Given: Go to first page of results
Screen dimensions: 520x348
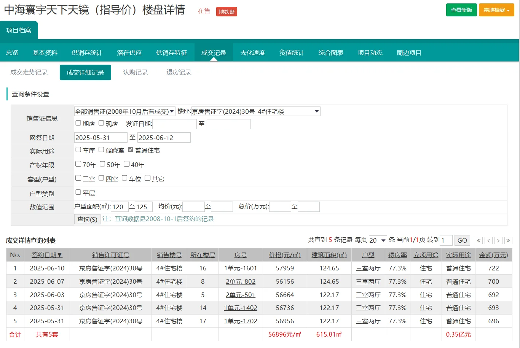Looking at the screenshot, I should click(x=479, y=240).
